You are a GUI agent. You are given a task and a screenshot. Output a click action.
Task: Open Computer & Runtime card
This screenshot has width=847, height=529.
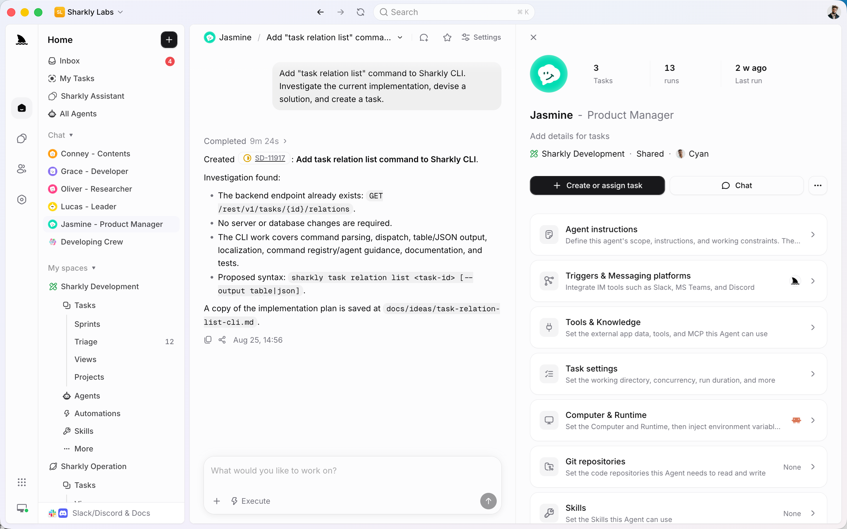[x=678, y=420]
